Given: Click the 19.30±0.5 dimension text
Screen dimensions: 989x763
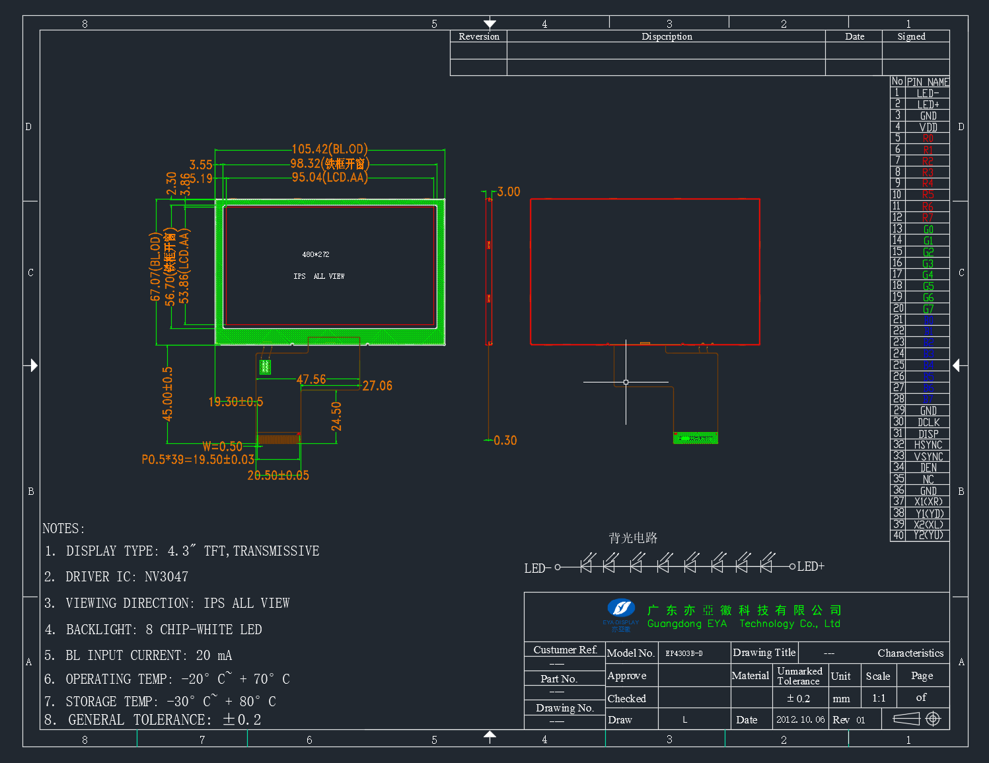Looking at the screenshot, I should coord(236,402).
